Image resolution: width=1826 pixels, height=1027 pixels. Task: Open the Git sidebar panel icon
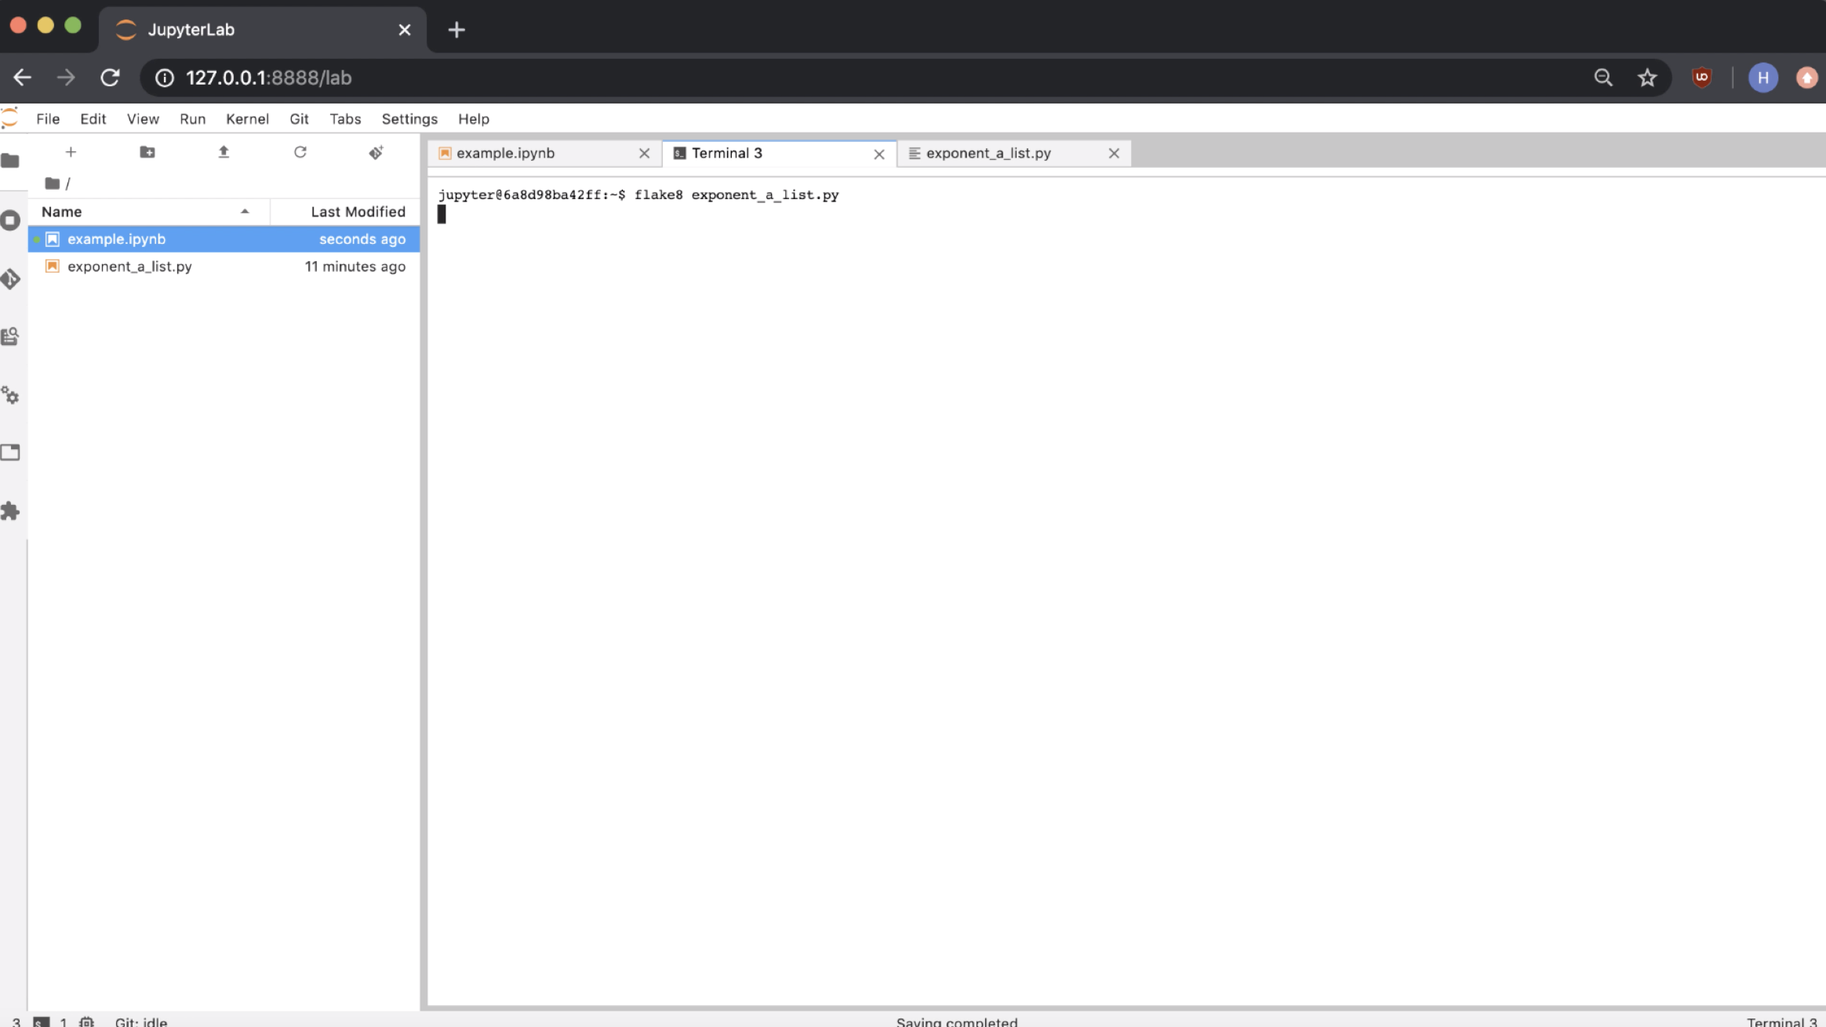[10, 278]
